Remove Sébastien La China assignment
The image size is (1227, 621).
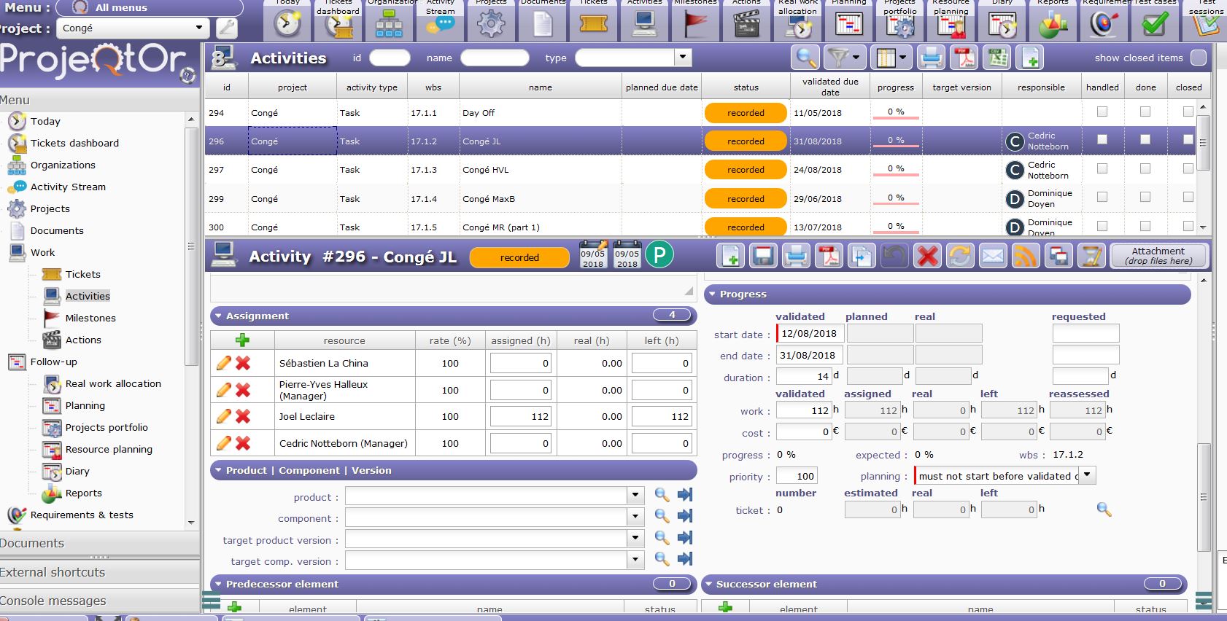243,363
